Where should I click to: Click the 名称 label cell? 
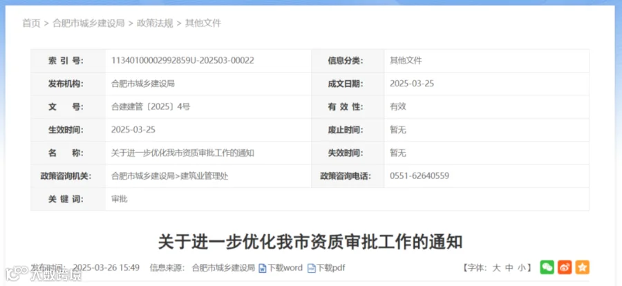(68, 153)
